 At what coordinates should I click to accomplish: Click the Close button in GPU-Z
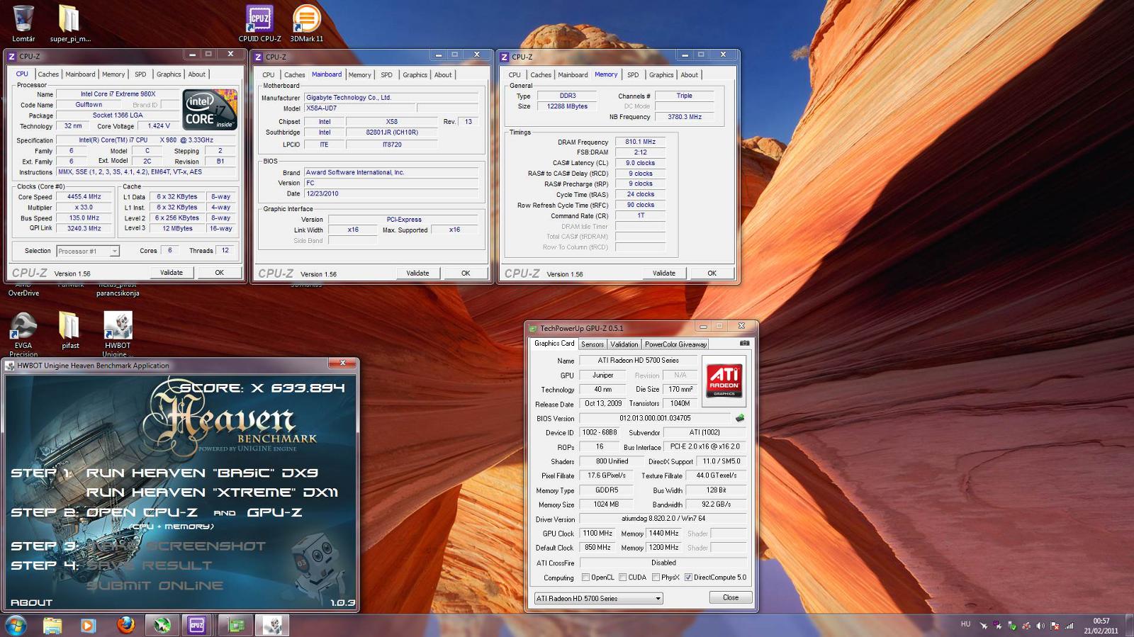click(x=731, y=598)
